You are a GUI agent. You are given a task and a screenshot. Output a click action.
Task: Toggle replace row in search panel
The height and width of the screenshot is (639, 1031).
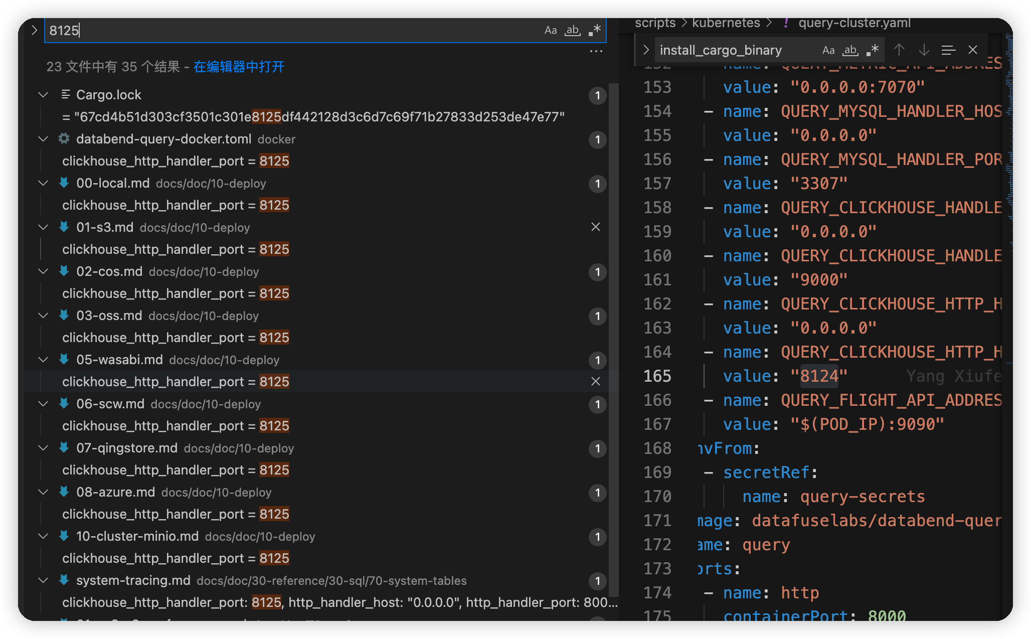coord(34,30)
